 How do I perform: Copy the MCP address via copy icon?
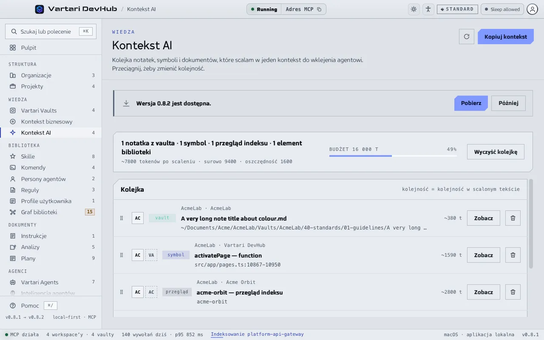point(319,9)
